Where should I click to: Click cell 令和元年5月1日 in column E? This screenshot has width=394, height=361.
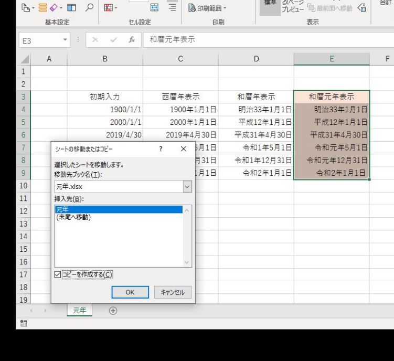click(x=332, y=147)
